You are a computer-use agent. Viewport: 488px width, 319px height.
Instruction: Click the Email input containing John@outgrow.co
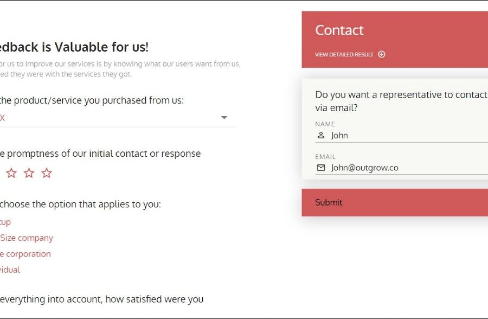[x=407, y=168]
